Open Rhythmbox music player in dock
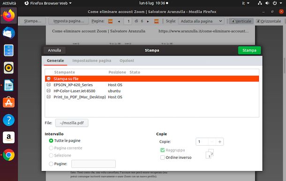This screenshot has width=286, height=181. (8, 68)
